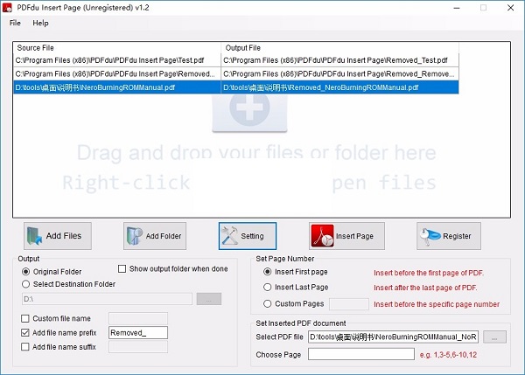The height and width of the screenshot is (375, 525).
Task: Click the Register key icon
Action: click(x=430, y=236)
